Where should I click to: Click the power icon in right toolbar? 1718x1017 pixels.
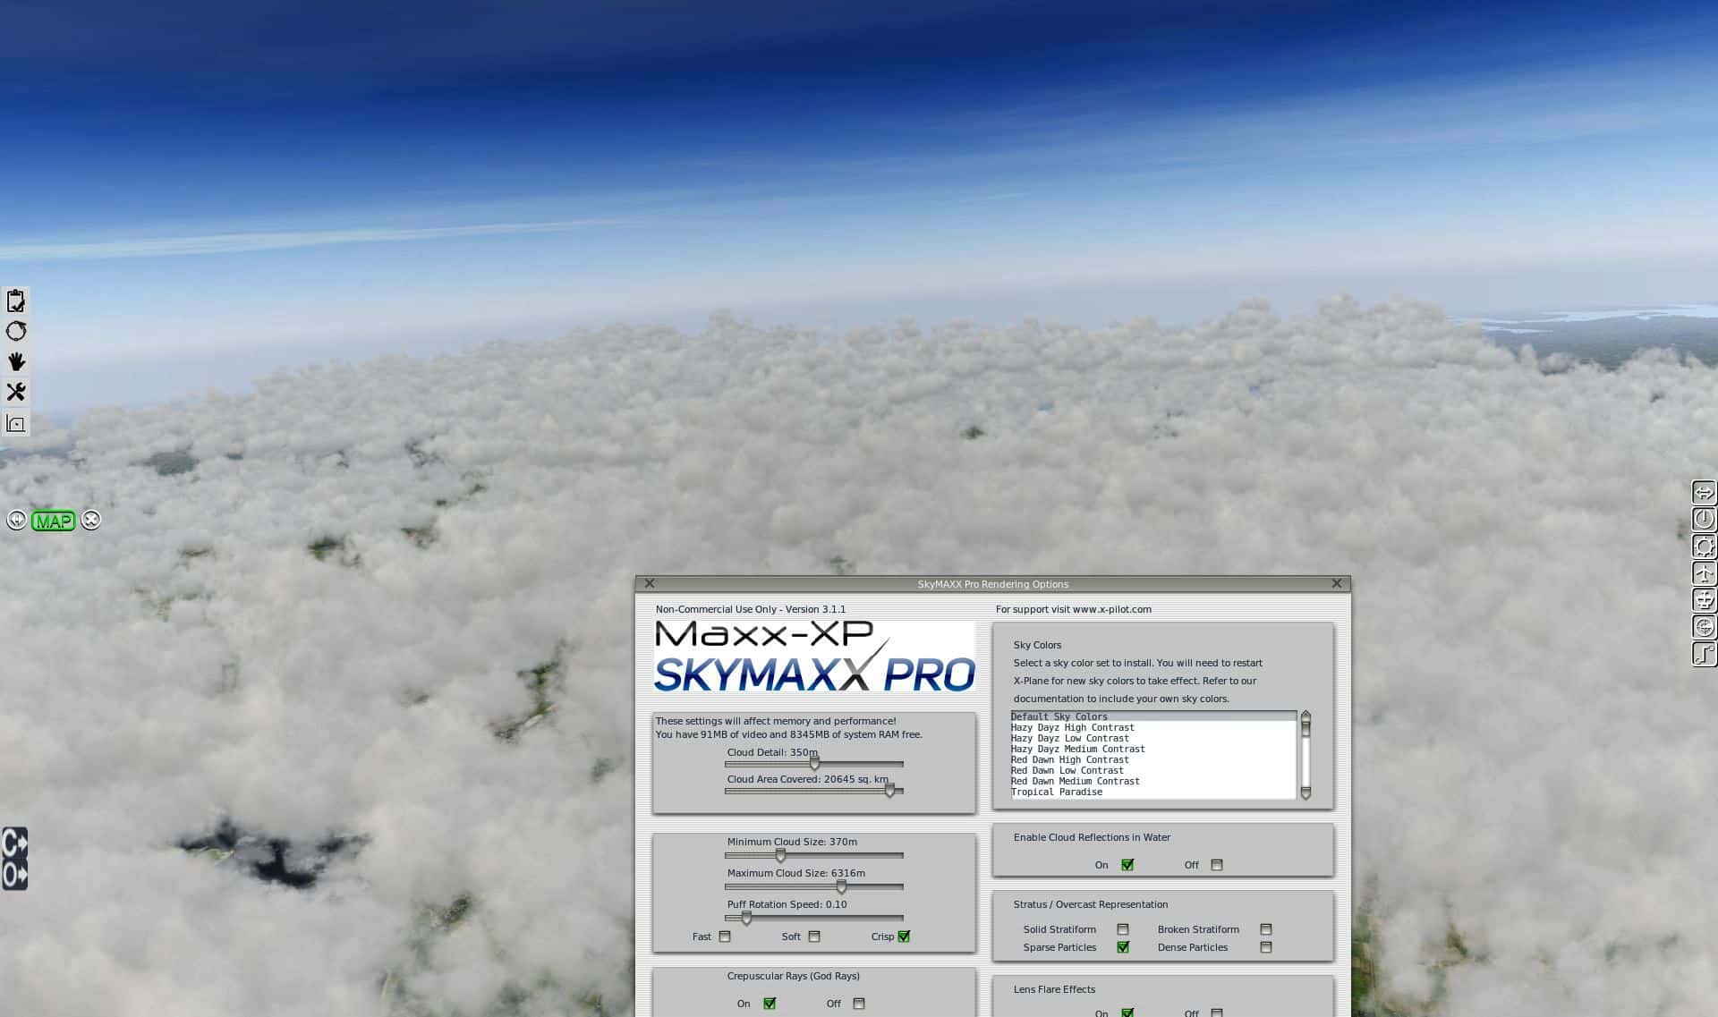(x=1704, y=520)
